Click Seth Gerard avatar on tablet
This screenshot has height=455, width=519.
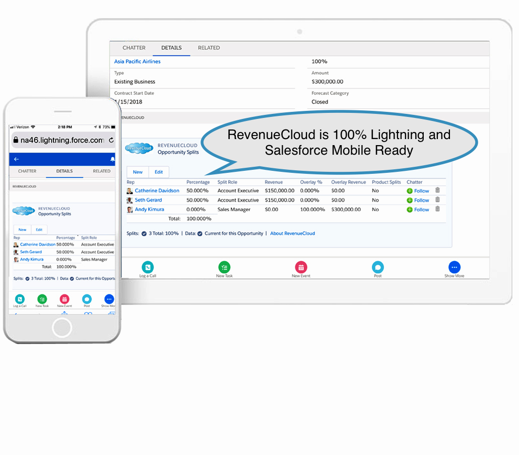click(130, 200)
